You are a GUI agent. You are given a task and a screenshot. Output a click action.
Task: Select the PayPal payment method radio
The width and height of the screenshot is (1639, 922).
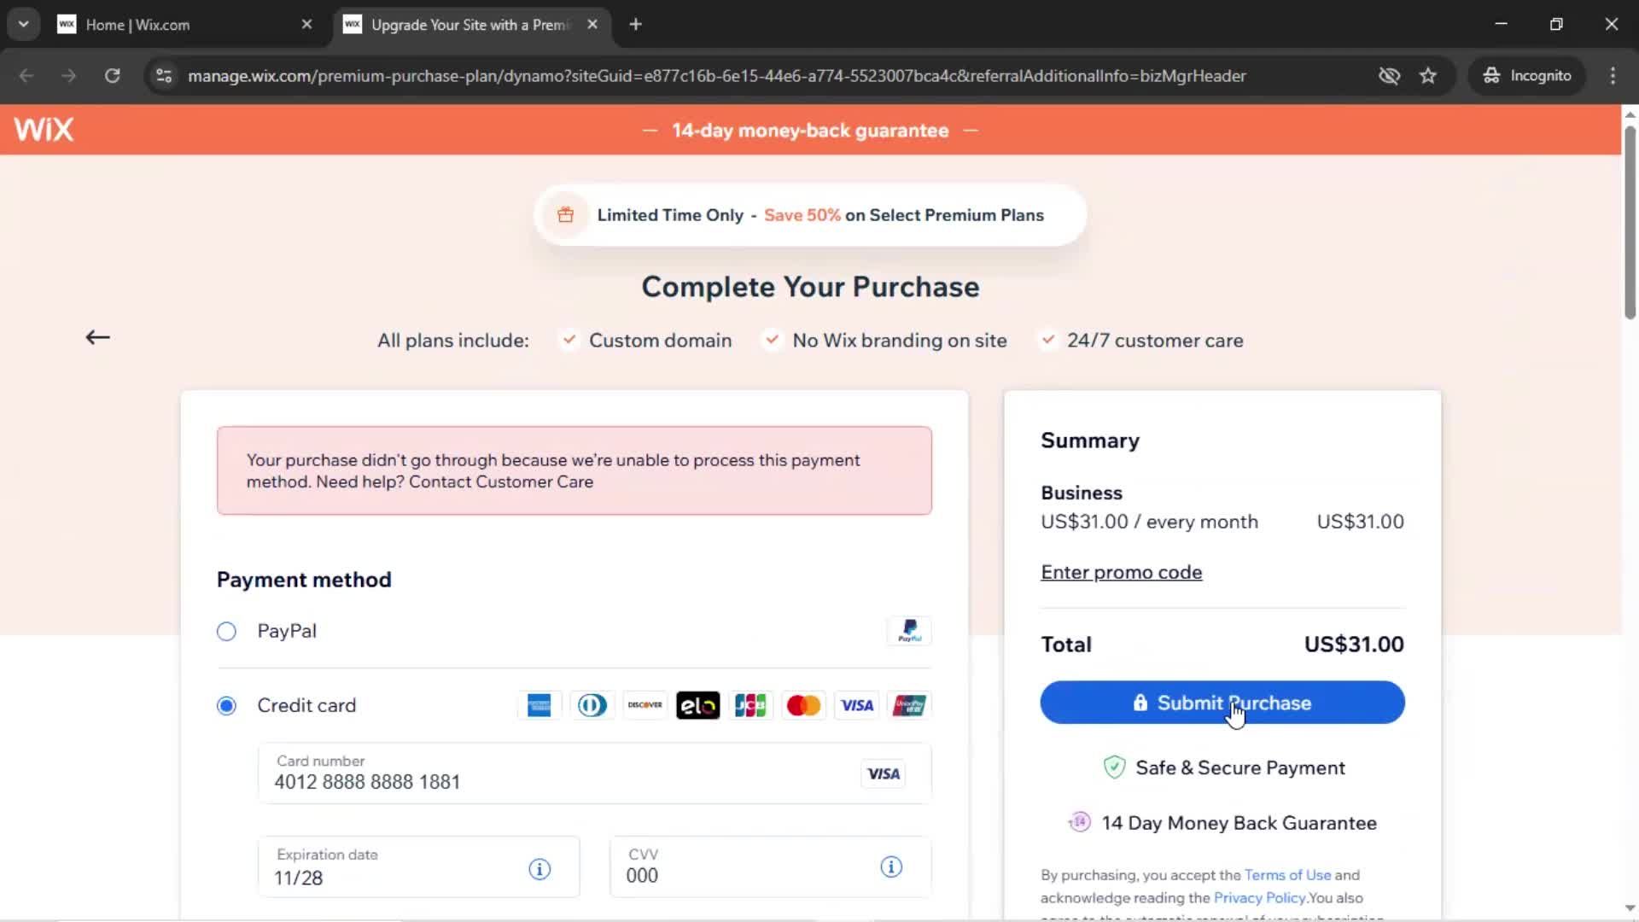(226, 631)
